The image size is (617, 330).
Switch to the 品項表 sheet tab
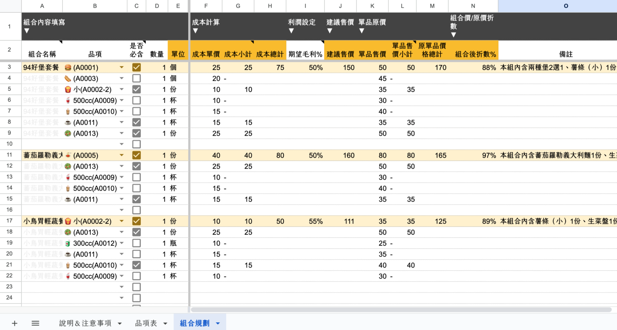146,323
